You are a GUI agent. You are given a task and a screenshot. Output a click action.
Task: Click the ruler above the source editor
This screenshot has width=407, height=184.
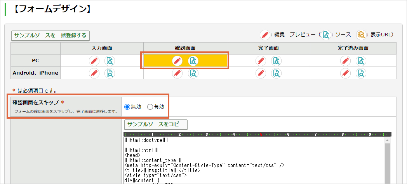pos(257,135)
